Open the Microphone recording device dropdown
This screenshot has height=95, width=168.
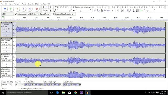point(28,14)
